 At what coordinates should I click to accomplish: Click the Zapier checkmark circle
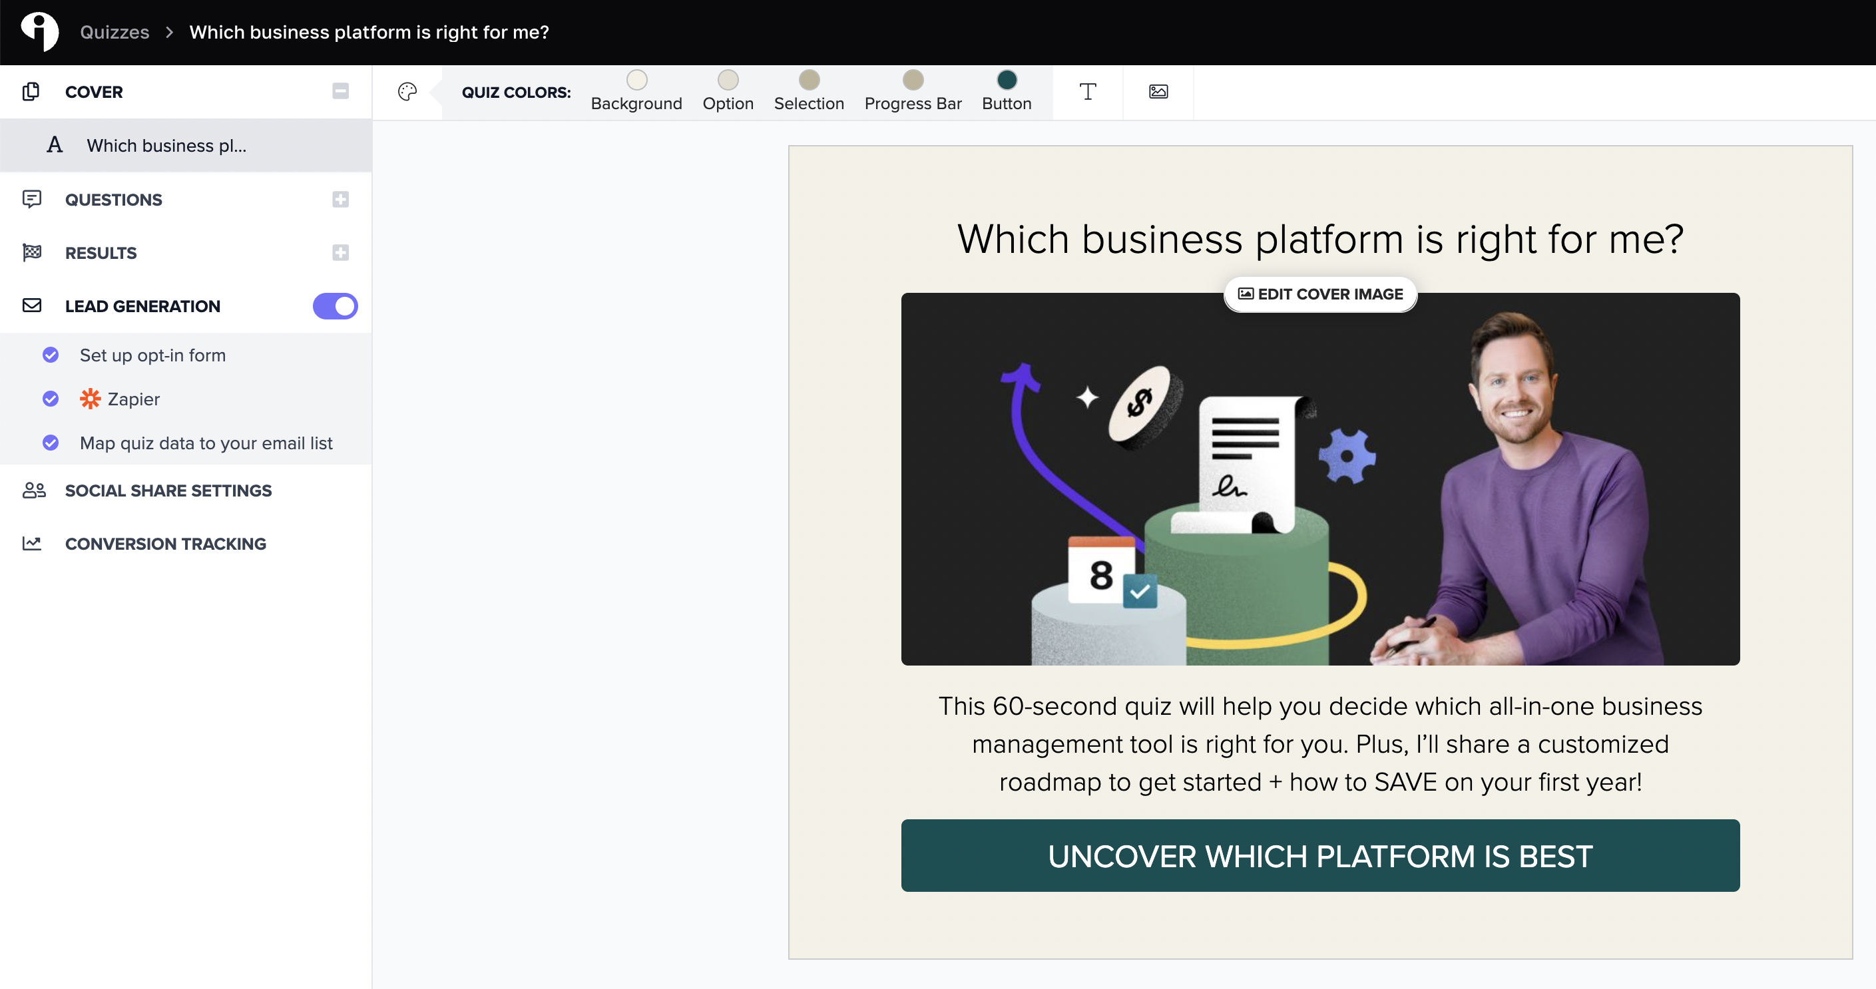click(50, 399)
